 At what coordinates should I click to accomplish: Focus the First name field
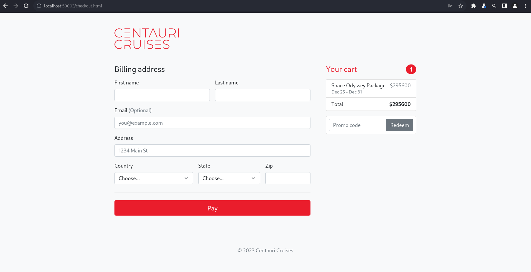pos(162,95)
